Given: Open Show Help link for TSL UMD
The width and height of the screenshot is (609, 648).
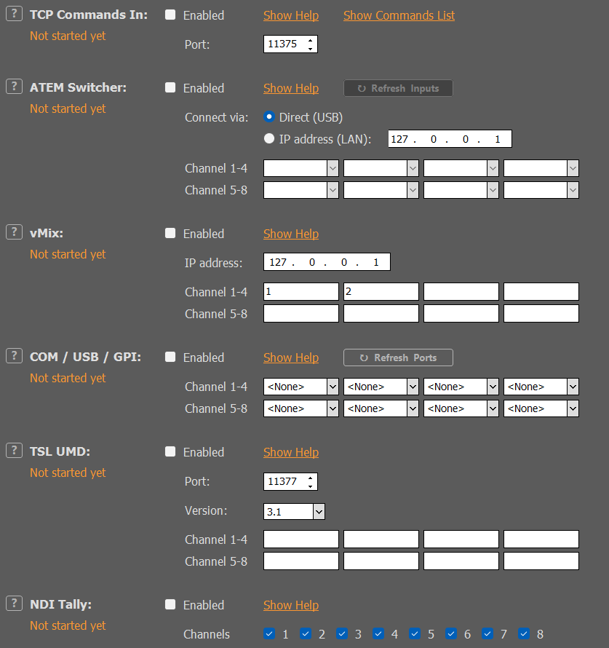Looking at the screenshot, I should (291, 453).
